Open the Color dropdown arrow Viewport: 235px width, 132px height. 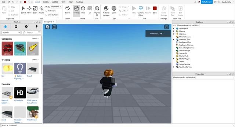pyautogui.click(x=114, y=15)
